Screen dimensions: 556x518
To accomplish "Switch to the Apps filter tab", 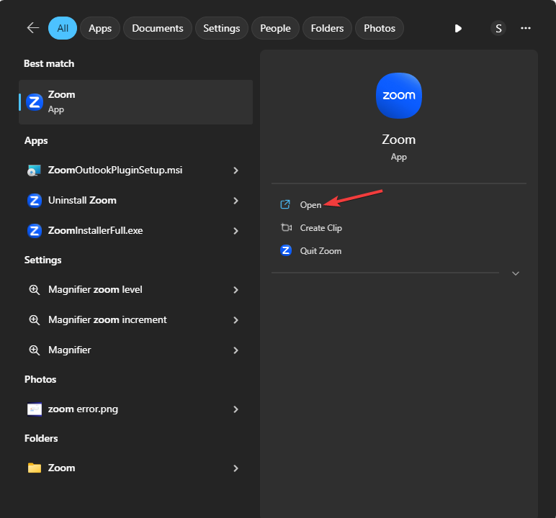I will coord(100,28).
